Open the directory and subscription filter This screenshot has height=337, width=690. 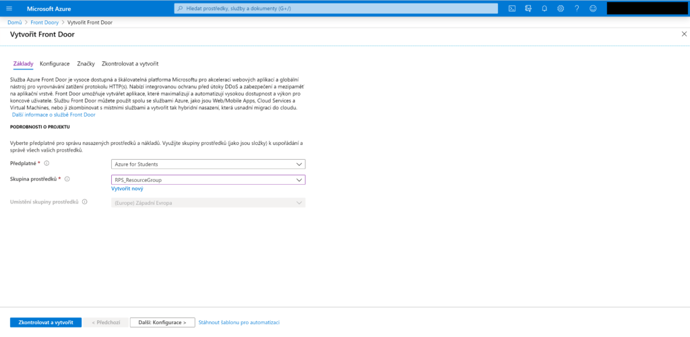tap(528, 9)
